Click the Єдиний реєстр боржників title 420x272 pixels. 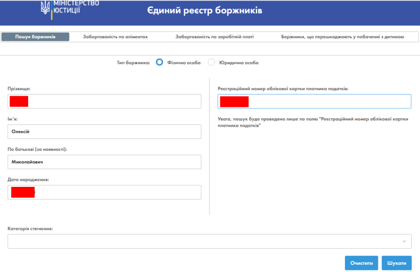click(204, 10)
